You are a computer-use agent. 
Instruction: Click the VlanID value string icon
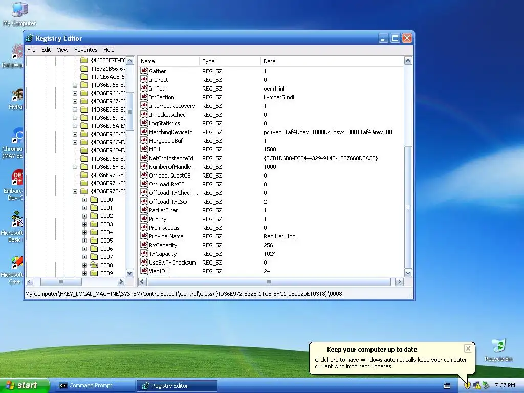coord(144,271)
